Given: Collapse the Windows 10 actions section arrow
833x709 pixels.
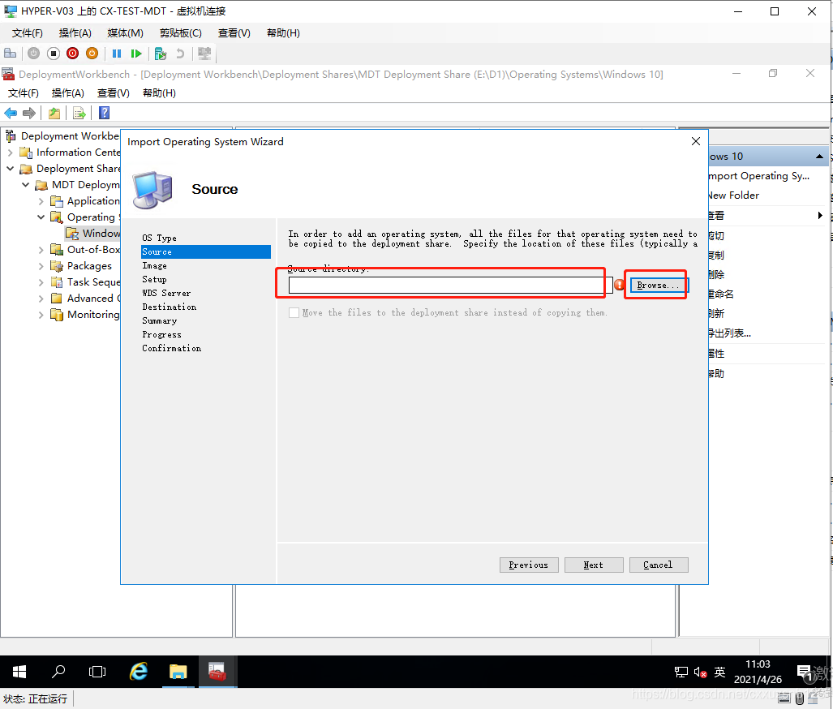Looking at the screenshot, I should 819,157.
